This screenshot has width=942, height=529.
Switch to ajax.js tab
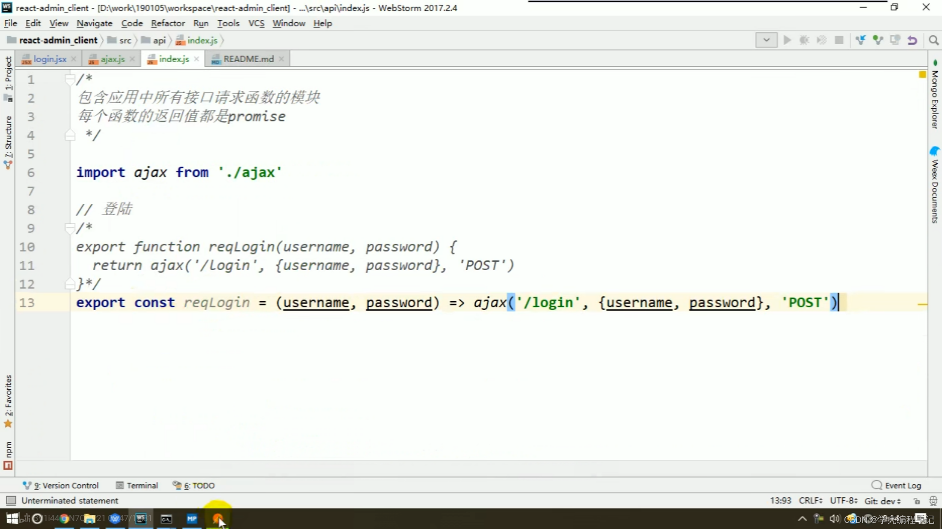click(x=113, y=59)
